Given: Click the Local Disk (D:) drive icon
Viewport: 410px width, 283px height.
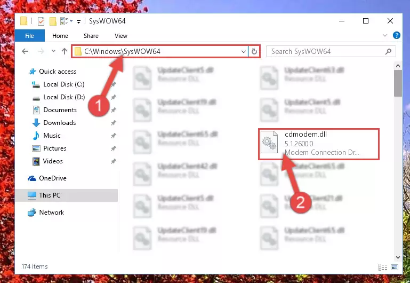Looking at the screenshot, I should click(36, 98).
